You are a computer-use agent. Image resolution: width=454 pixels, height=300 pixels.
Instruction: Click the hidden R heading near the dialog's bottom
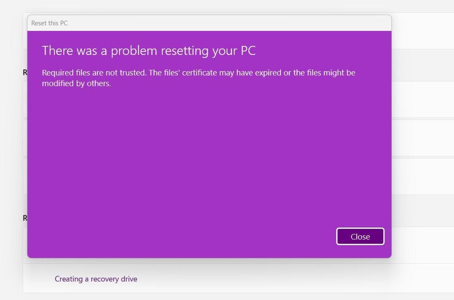click(25, 218)
